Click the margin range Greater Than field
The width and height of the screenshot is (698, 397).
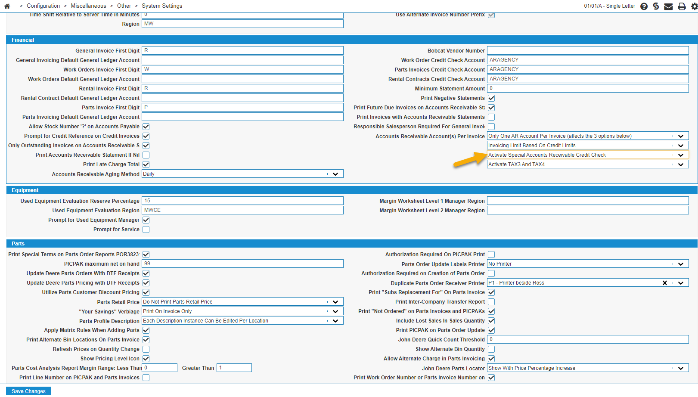pos(234,368)
